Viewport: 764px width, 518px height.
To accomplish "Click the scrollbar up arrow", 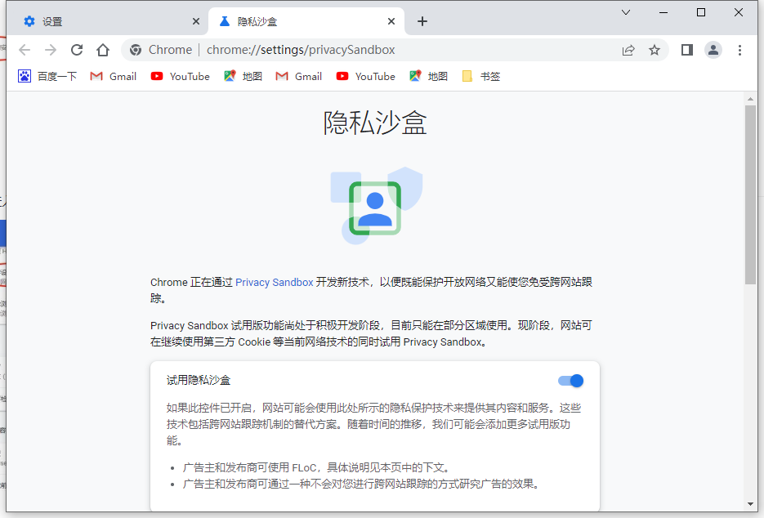I will 750,100.
